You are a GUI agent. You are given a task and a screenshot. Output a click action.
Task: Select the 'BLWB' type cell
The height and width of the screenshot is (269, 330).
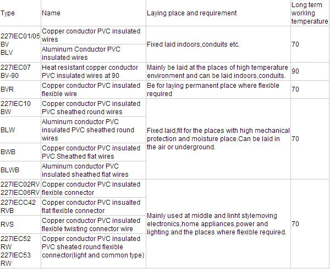click(20, 170)
